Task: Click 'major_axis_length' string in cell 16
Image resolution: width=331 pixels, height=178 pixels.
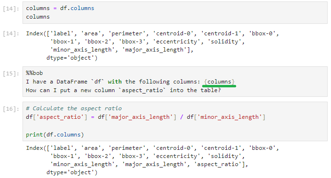Action: (140, 117)
